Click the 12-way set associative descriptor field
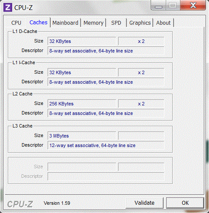This screenshot has width=209, height=213. click(106, 145)
